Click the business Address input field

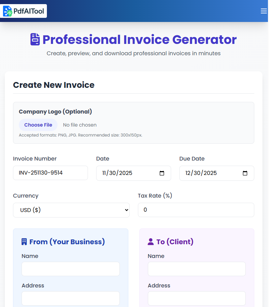tap(71, 298)
